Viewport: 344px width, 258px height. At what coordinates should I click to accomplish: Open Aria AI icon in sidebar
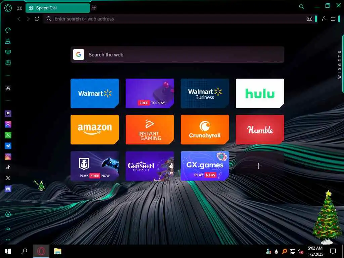[8, 88]
